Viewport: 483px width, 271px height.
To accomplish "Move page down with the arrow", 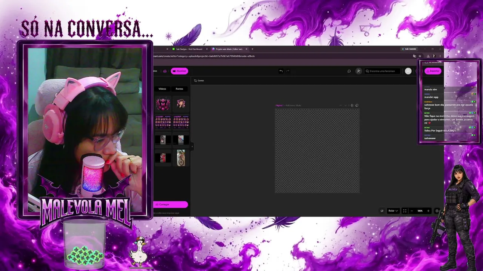I will pos(345,105).
